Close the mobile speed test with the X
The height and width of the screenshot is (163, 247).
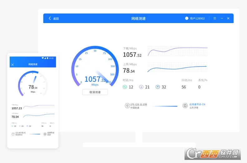(12, 65)
